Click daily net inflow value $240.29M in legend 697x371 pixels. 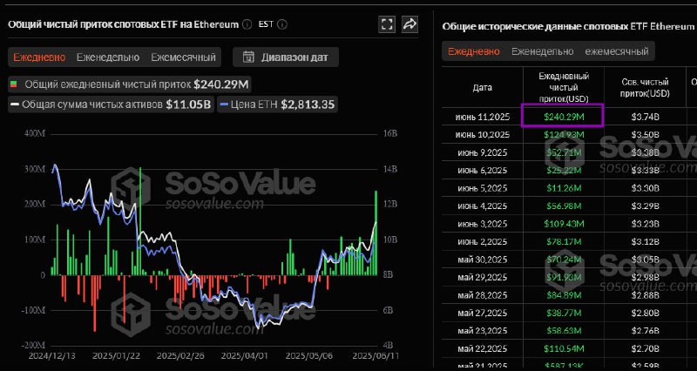(x=222, y=84)
